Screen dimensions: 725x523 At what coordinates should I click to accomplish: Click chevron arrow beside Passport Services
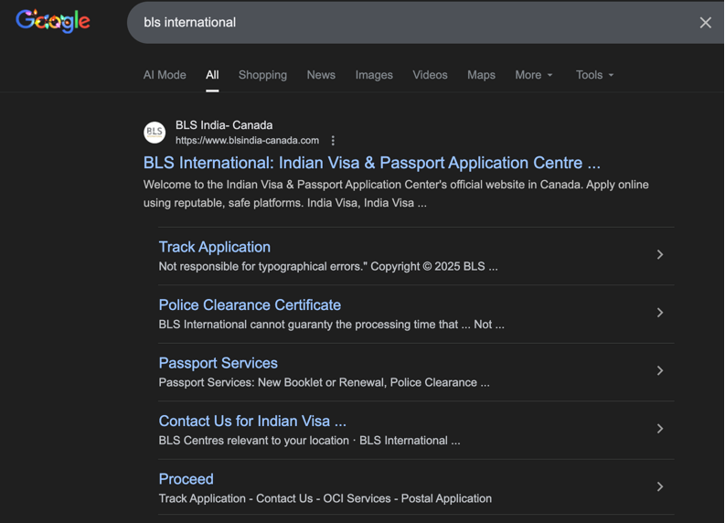[x=659, y=371]
